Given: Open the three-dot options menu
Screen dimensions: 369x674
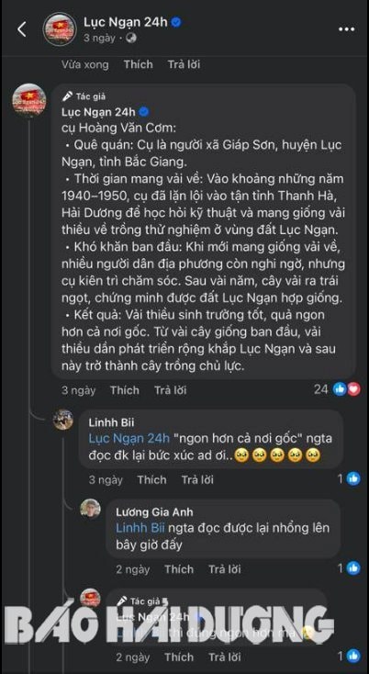Looking at the screenshot, I should [x=346, y=29].
